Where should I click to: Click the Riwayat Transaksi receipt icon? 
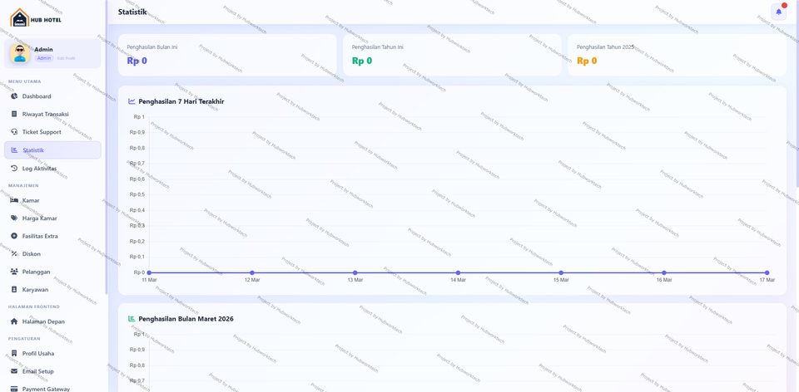[x=14, y=115]
